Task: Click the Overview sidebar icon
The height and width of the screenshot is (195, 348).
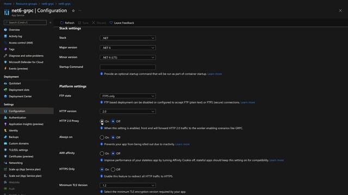Action: (5, 30)
